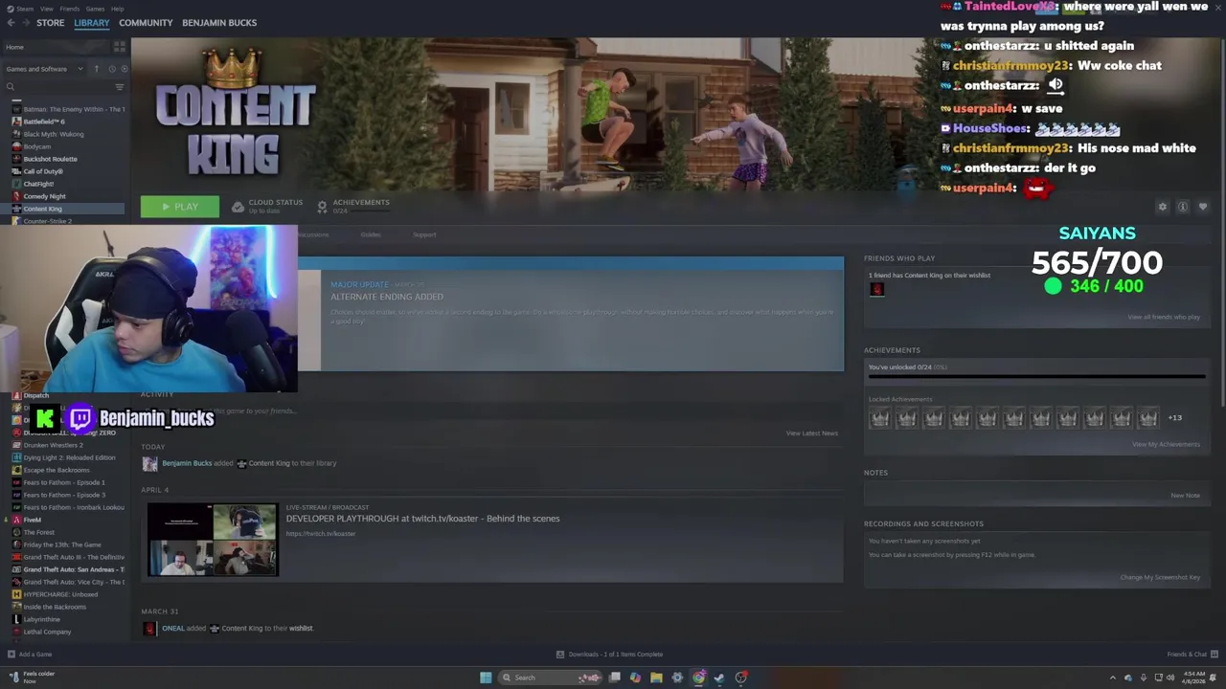Expand the +13 more achievements
The height and width of the screenshot is (689, 1226).
pos(1175,417)
